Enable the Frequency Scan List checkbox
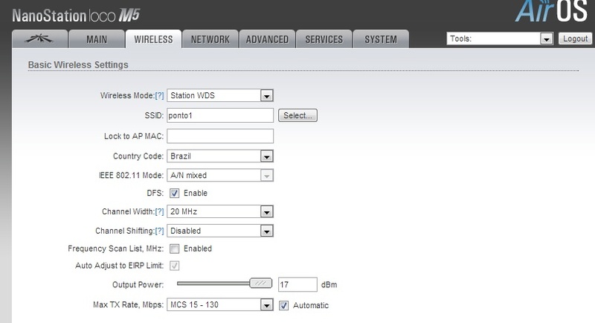This screenshot has height=323, width=595. pos(174,249)
